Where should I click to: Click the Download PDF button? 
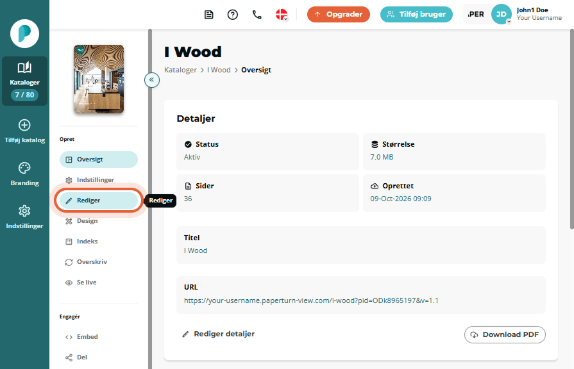(x=505, y=334)
